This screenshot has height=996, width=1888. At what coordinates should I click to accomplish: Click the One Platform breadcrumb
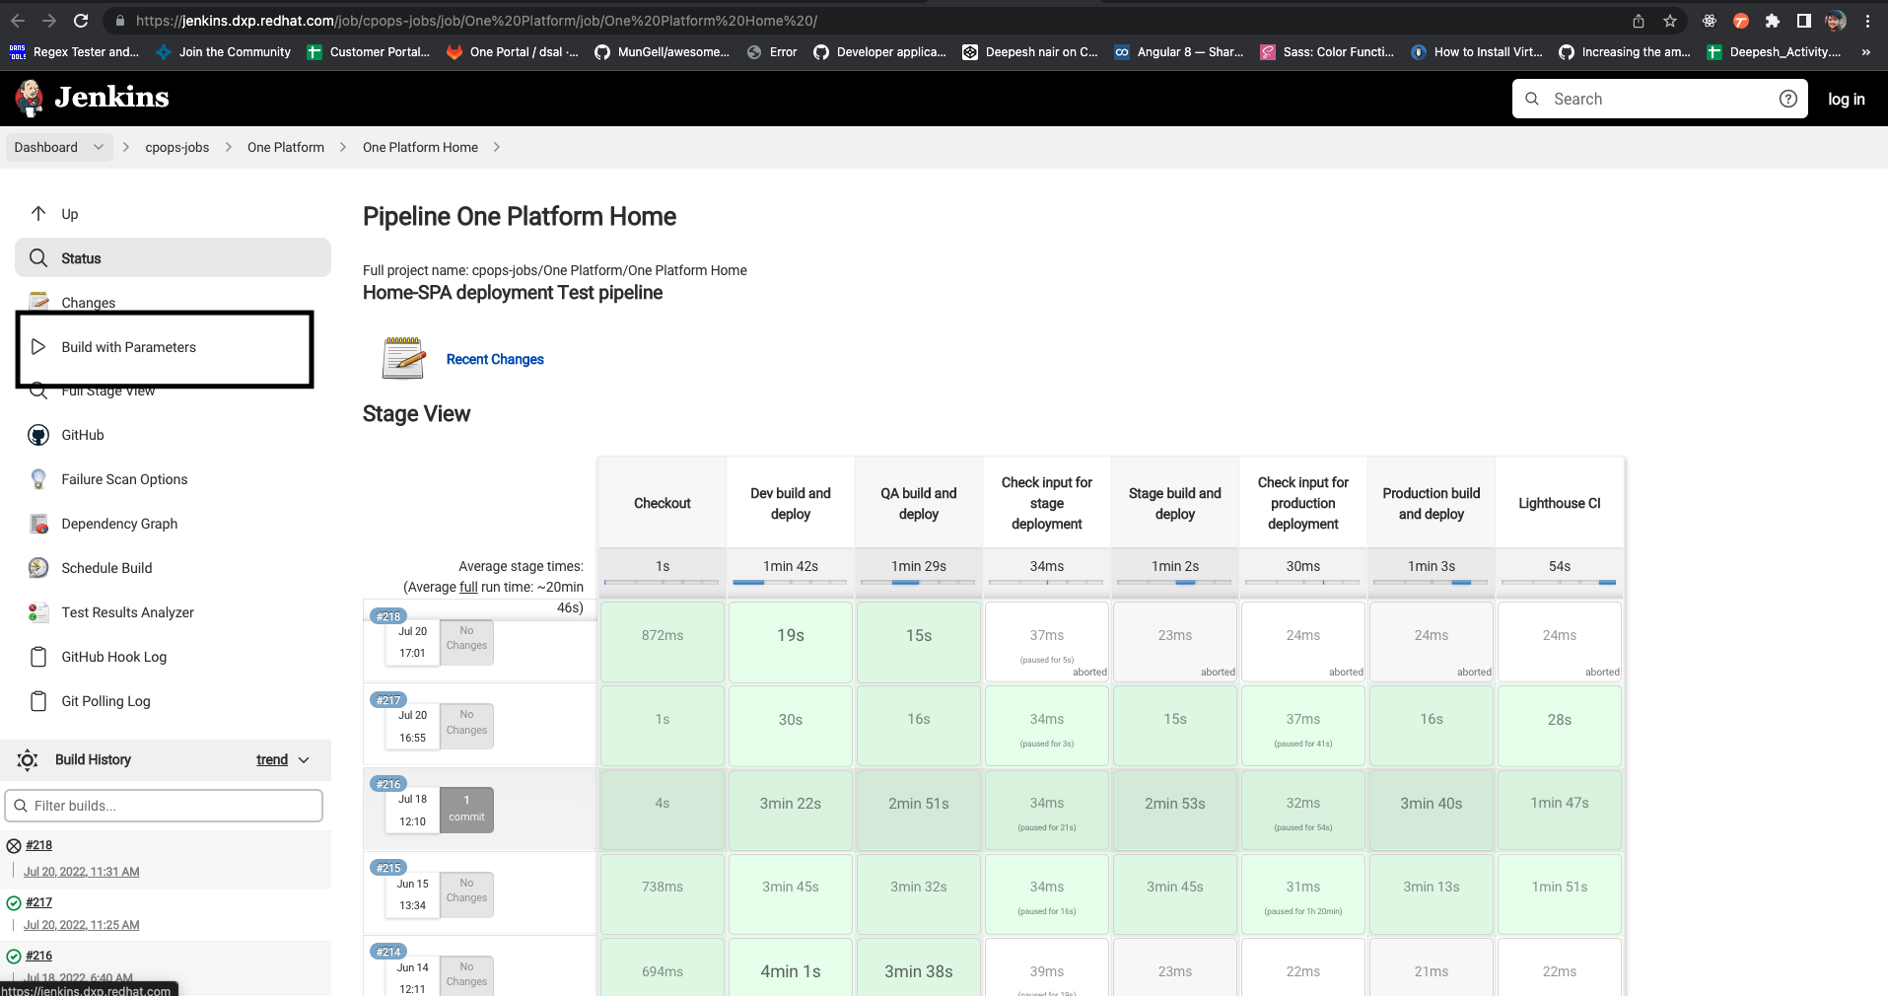click(x=286, y=147)
